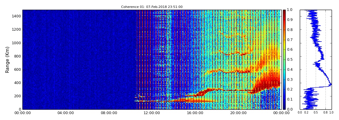Click the colorbar 0.6 tick label
This screenshot has height=120, width=339.
pos(289,50)
